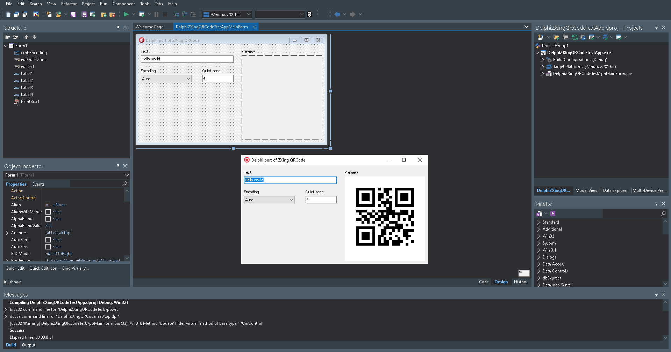
Task: Click the purple selection cursor icon in Palette
Action: (553, 214)
